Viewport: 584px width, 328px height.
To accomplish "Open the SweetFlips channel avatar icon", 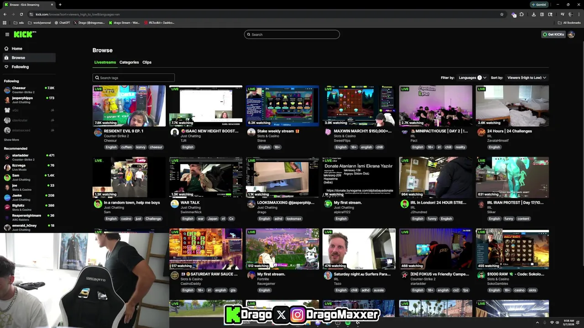I will pos(328,132).
